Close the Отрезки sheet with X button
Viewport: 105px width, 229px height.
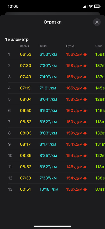[97, 22]
